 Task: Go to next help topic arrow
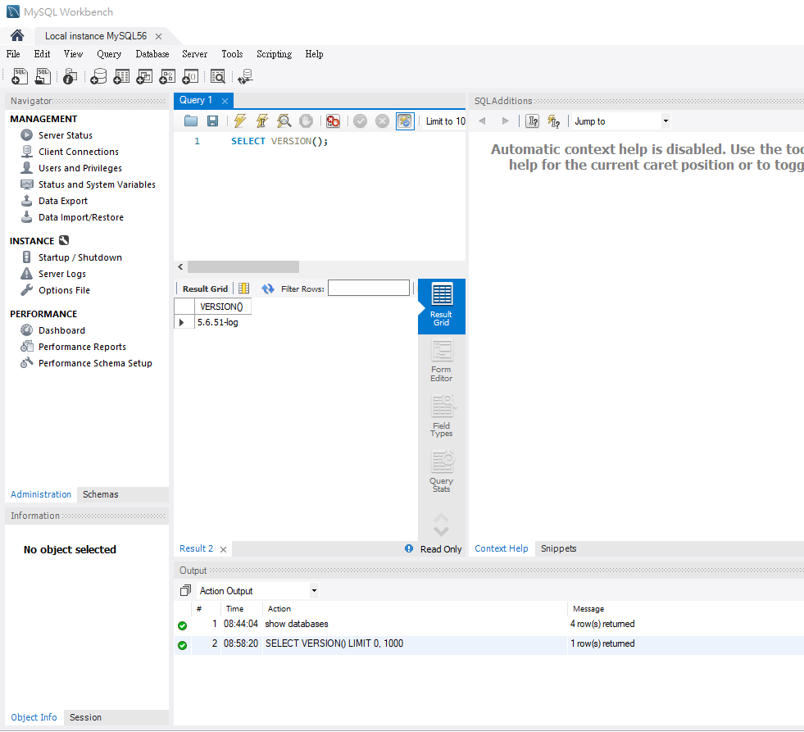pos(505,121)
